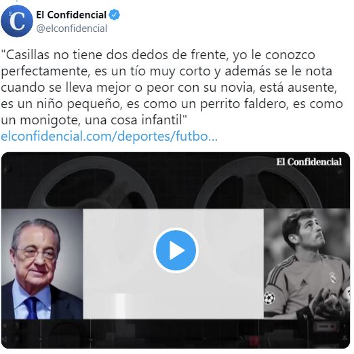The width and height of the screenshot is (354, 354).
Task: Click the blue verified checkmark badge
Action: click(115, 15)
